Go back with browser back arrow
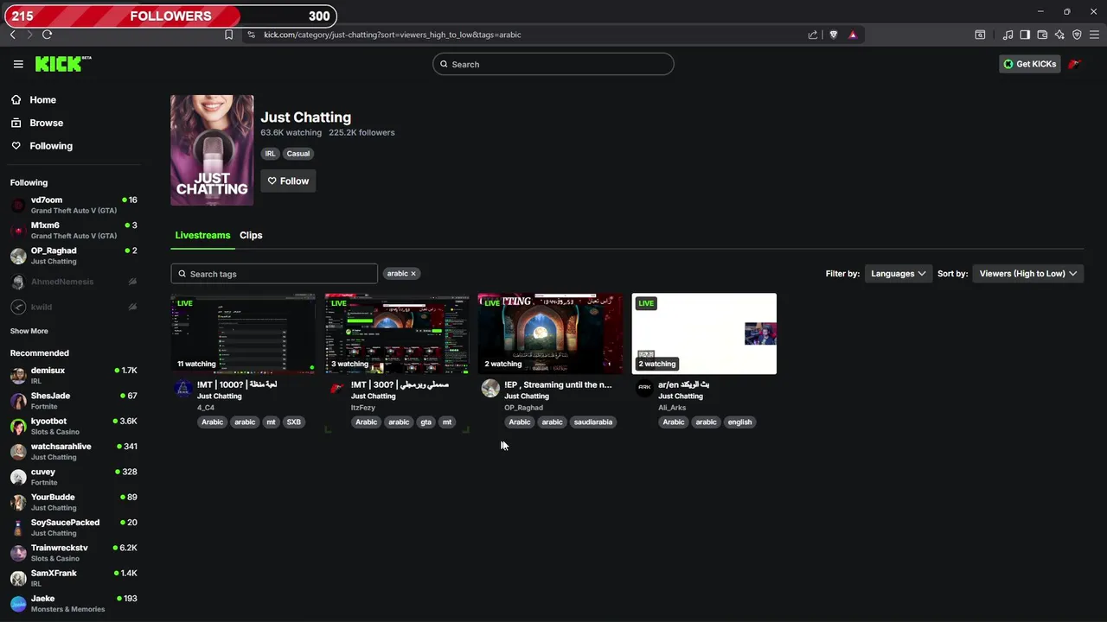The image size is (1107, 622). (x=12, y=35)
